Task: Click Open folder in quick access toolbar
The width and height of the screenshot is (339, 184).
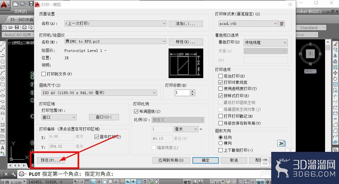Action: coord(23,4)
